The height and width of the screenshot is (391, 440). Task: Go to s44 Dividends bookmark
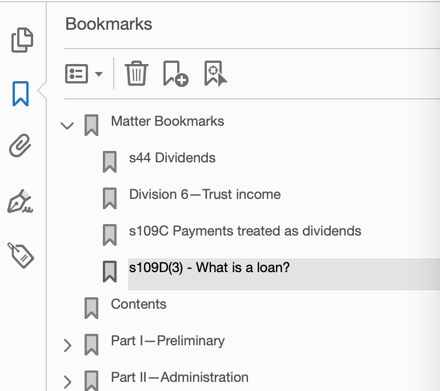(x=172, y=158)
